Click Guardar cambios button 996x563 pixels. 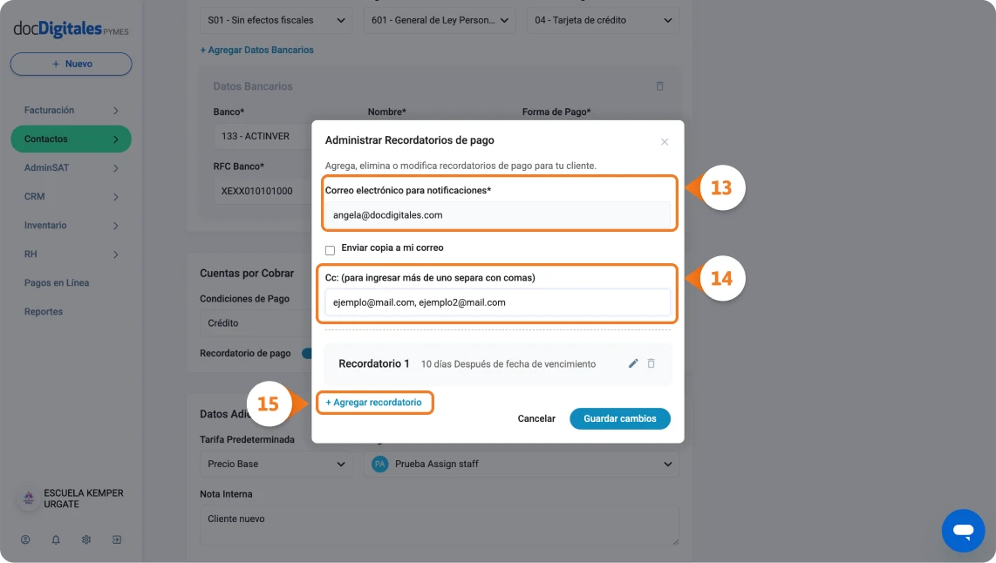pyautogui.click(x=620, y=419)
